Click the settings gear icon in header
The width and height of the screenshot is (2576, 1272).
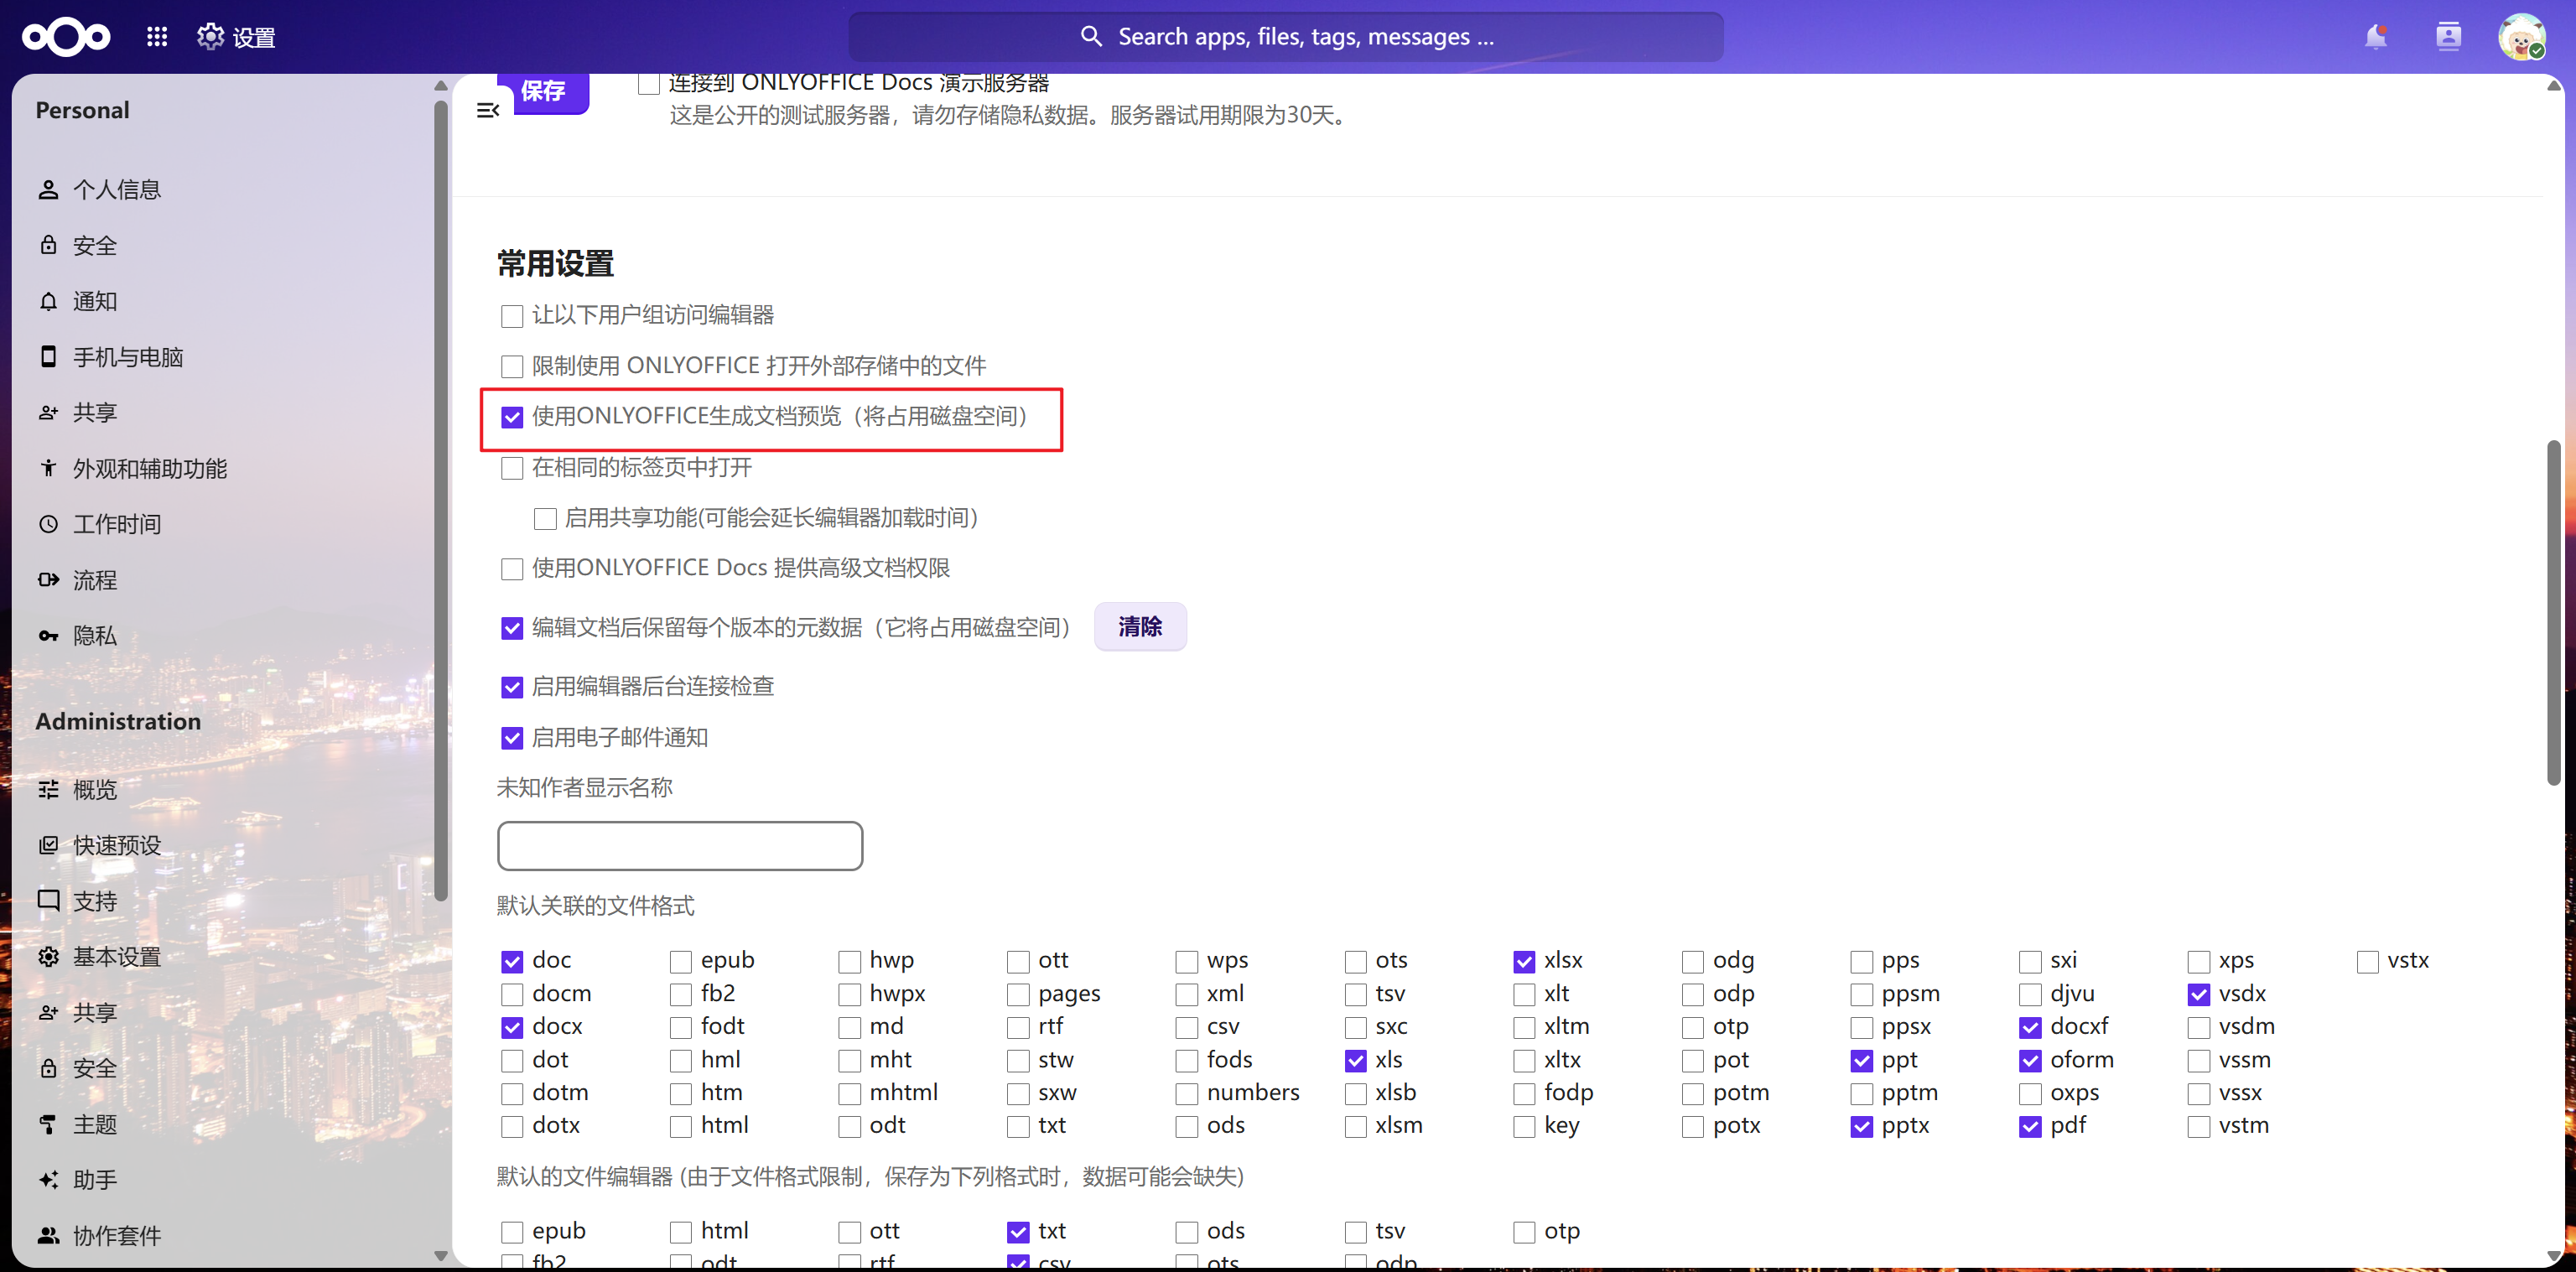click(210, 37)
